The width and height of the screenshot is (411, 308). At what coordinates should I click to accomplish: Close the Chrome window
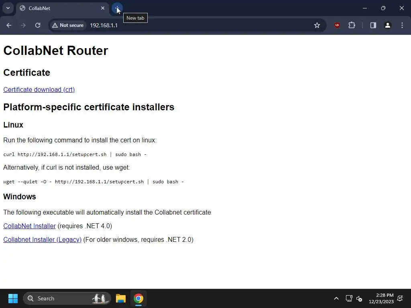pos(401,8)
